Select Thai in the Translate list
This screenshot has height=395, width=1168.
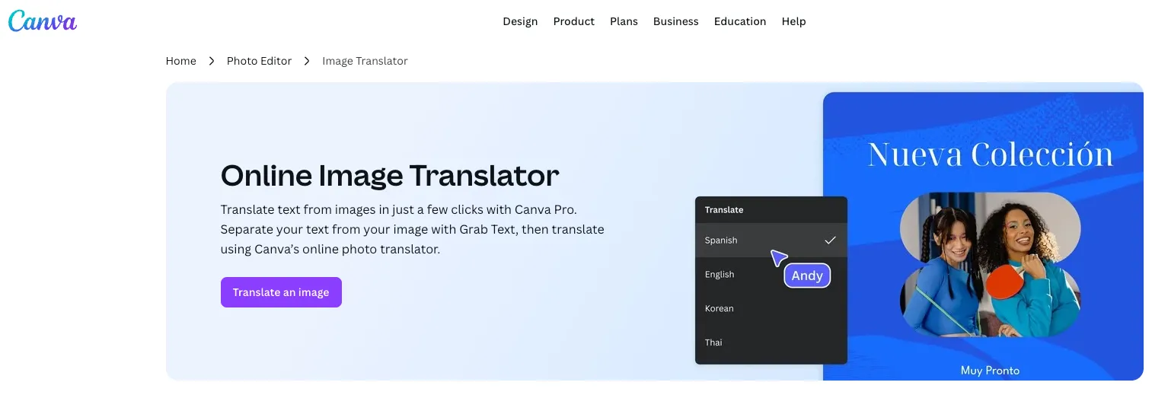pyautogui.click(x=771, y=342)
